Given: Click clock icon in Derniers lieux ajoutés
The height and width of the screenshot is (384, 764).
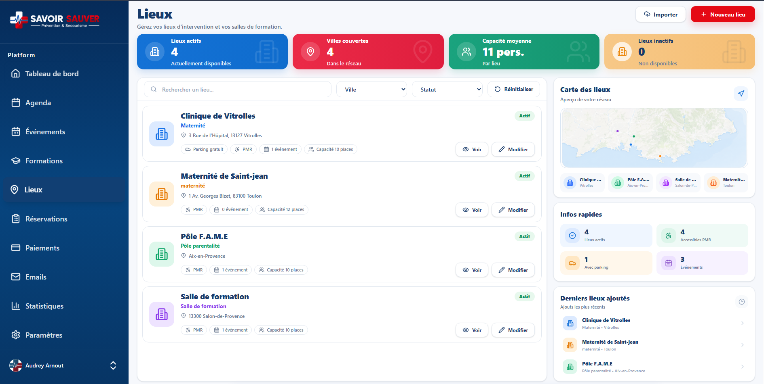Looking at the screenshot, I should point(742,302).
